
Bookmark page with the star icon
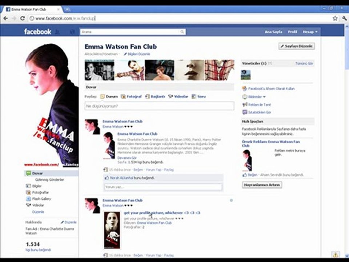[x=335, y=19]
